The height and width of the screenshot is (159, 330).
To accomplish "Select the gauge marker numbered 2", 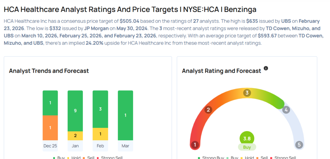I will [209, 110].
